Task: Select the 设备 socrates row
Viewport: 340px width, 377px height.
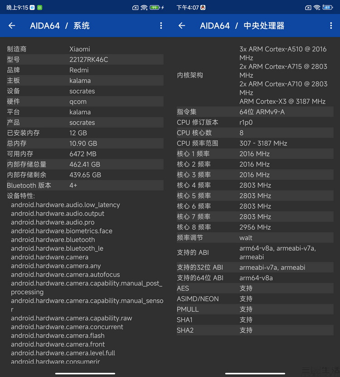Action: pos(85,91)
